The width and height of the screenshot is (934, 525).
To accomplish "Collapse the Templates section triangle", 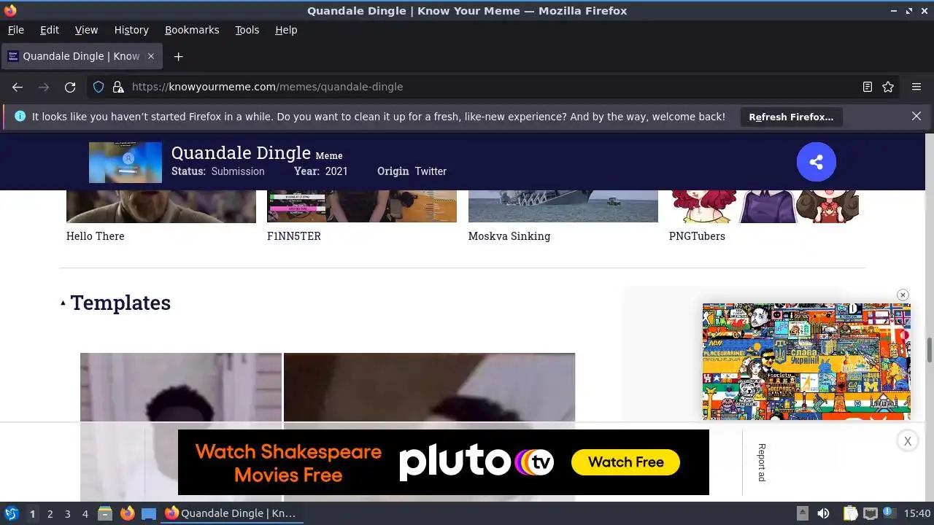I will 63,303.
